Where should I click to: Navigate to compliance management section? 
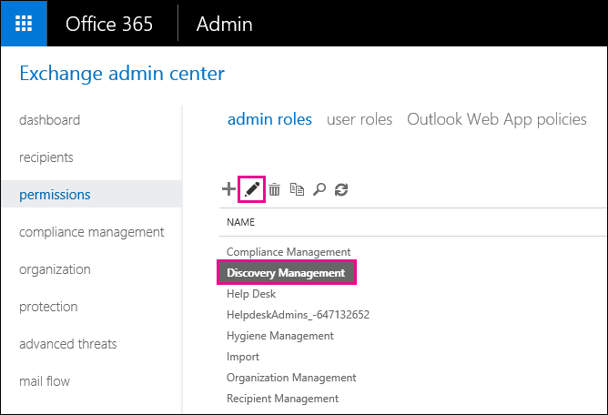point(91,232)
